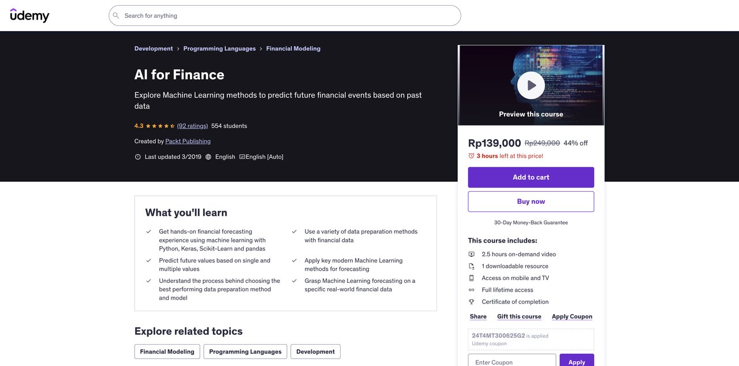Select Programming Languages related topic tag
This screenshot has height=366, width=739.
tap(245, 352)
